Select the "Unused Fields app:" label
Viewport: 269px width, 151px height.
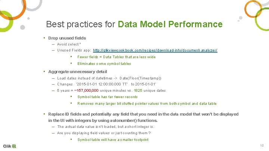pyautogui.click(x=74, y=50)
